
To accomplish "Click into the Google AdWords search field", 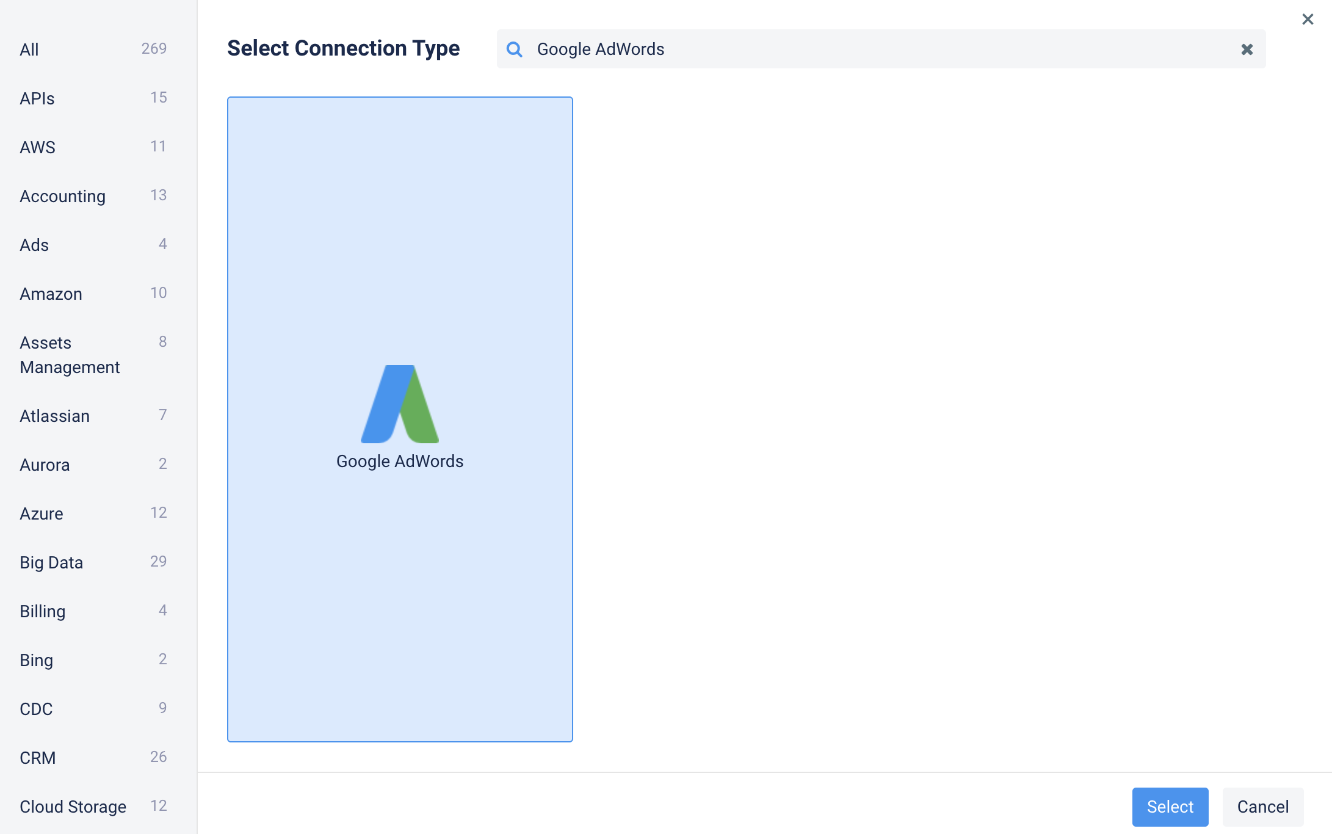I will tap(881, 49).
